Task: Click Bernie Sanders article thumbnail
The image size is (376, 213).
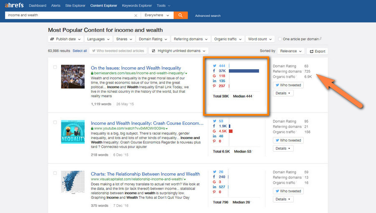Action: tap(73, 77)
